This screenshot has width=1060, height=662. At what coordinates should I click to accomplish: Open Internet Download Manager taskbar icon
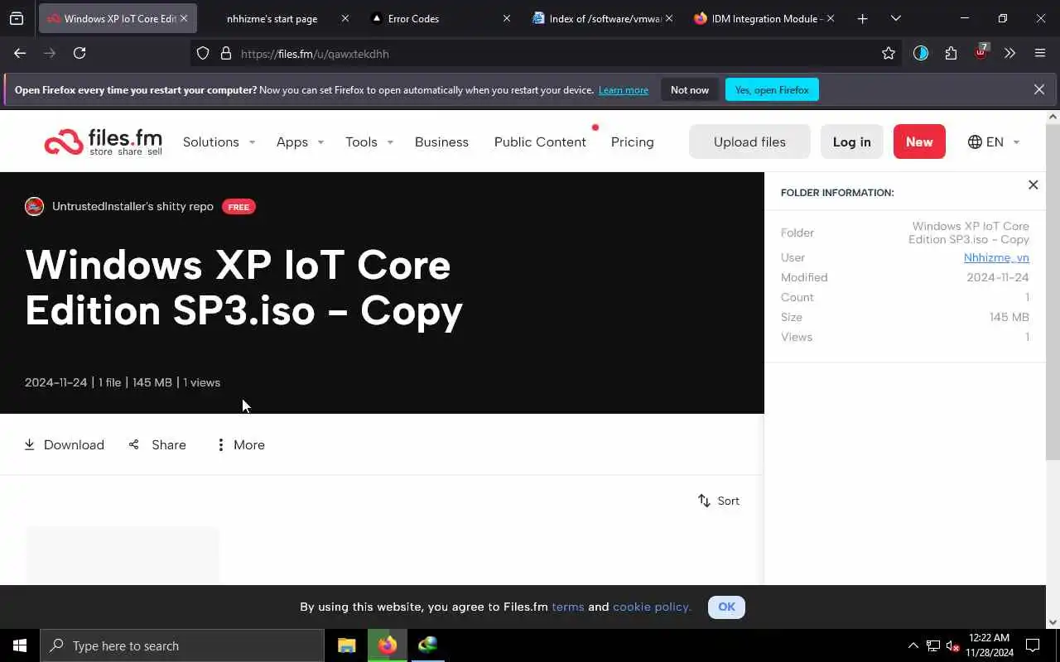427,645
